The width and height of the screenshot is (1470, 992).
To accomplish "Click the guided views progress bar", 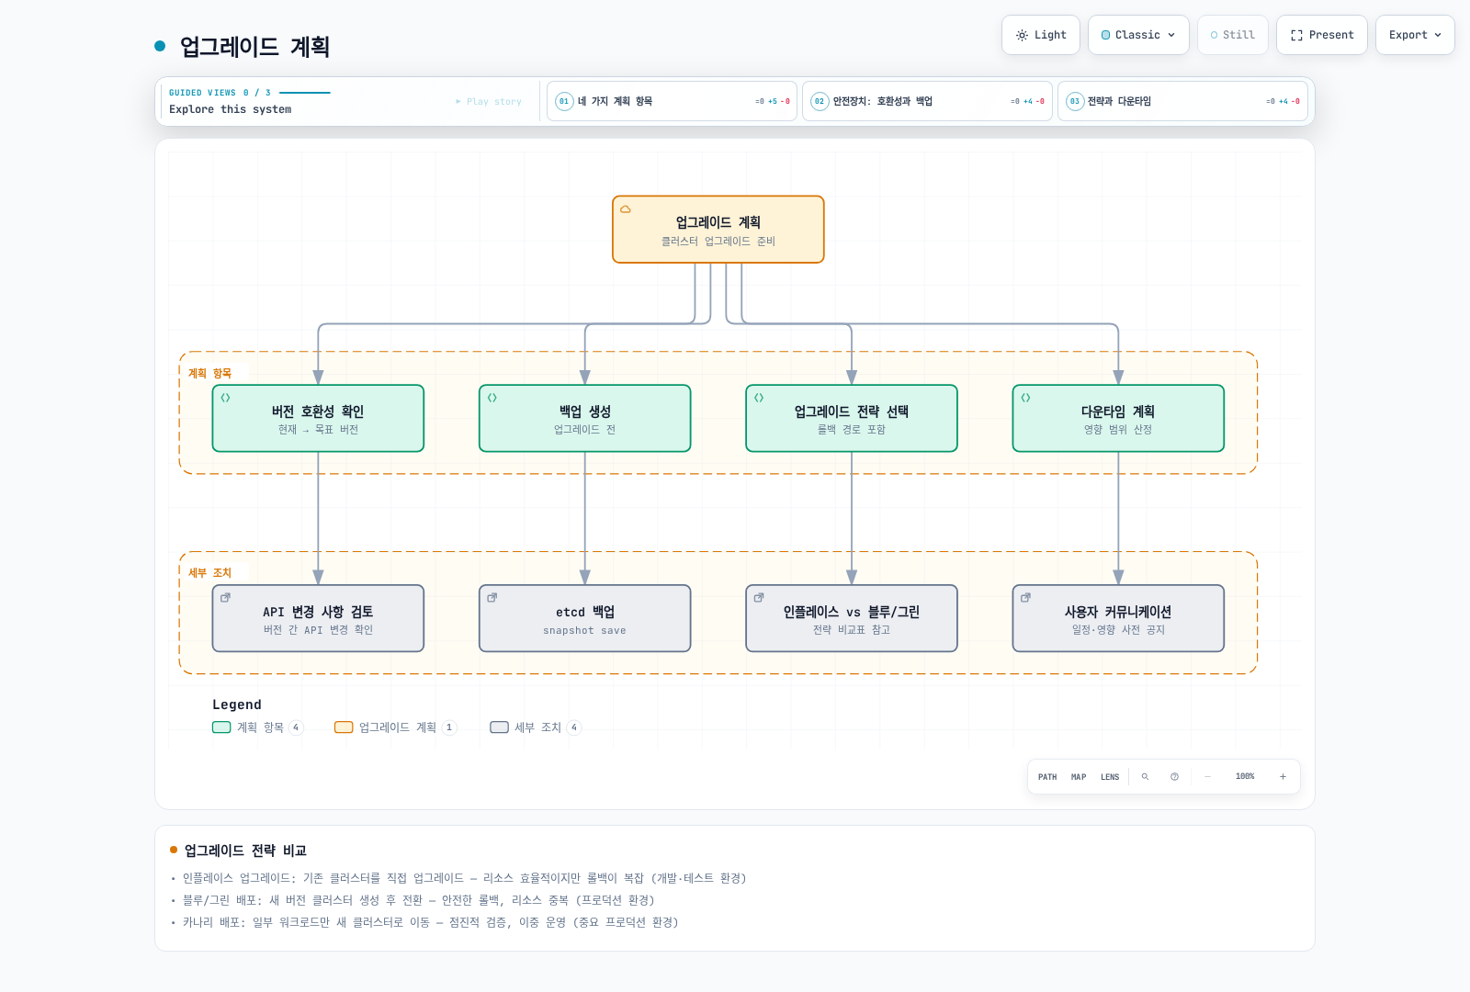I will click(305, 93).
